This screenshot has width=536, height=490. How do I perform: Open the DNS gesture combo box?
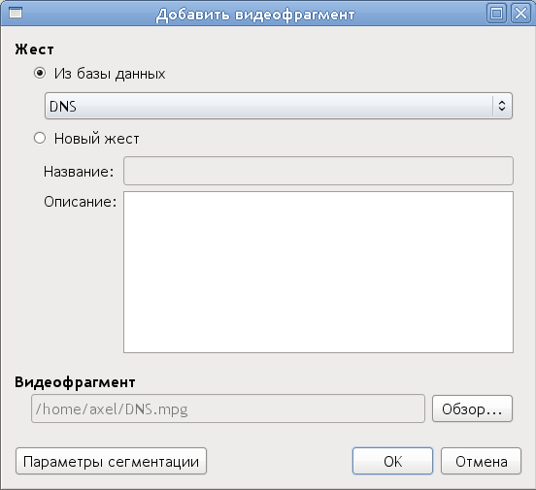279,106
